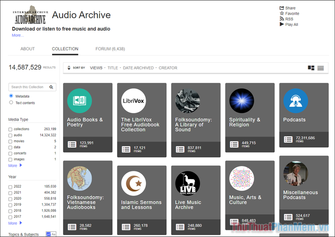This screenshot has width=335, height=237.
Task: Toggle the Aa text view icon
Action: 54,234
